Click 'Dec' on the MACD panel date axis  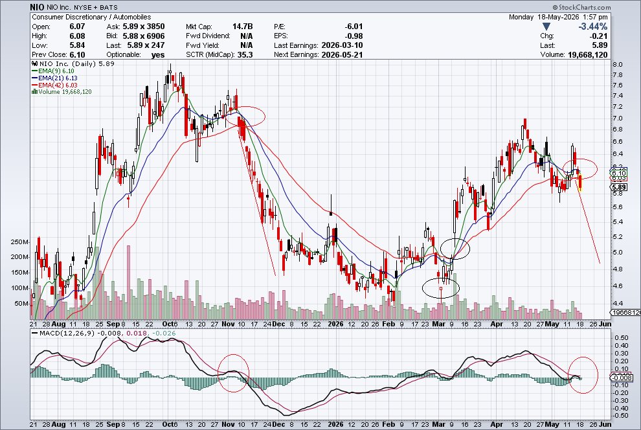tap(278, 424)
